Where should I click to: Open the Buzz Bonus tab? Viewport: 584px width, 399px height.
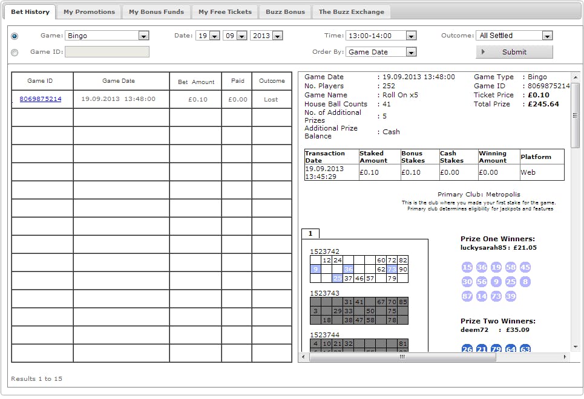[x=285, y=12]
